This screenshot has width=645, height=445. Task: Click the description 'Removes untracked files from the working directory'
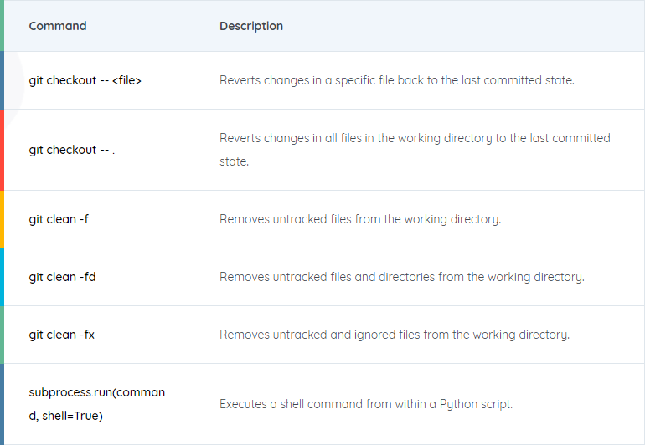pos(360,219)
